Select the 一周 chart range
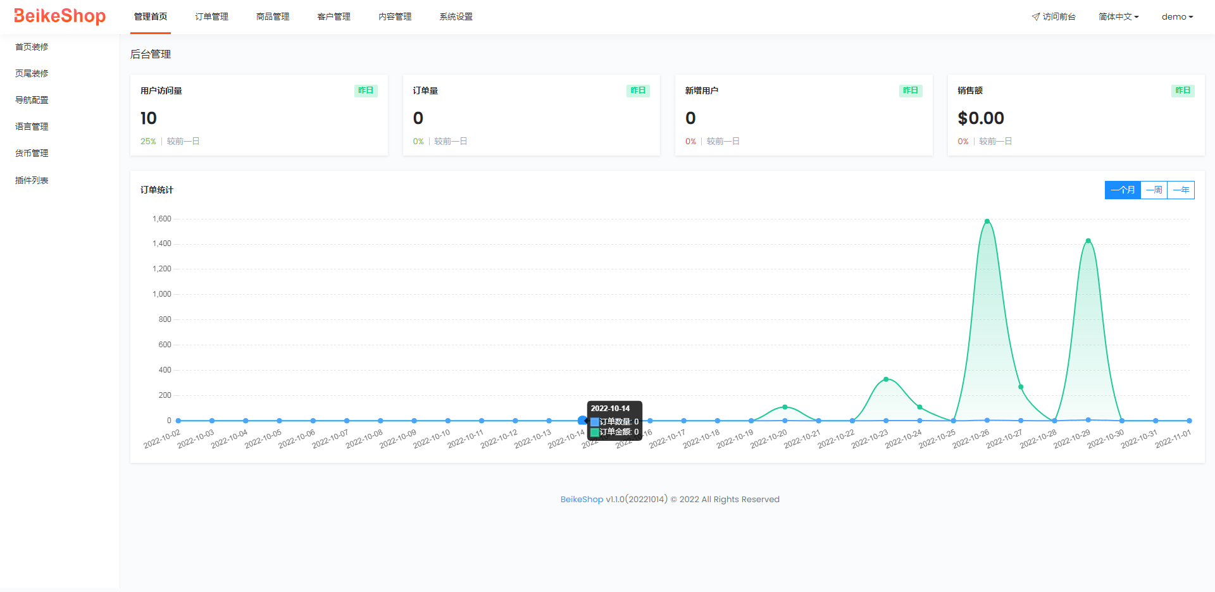The height and width of the screenshot is (592, 1215). 1154,190
